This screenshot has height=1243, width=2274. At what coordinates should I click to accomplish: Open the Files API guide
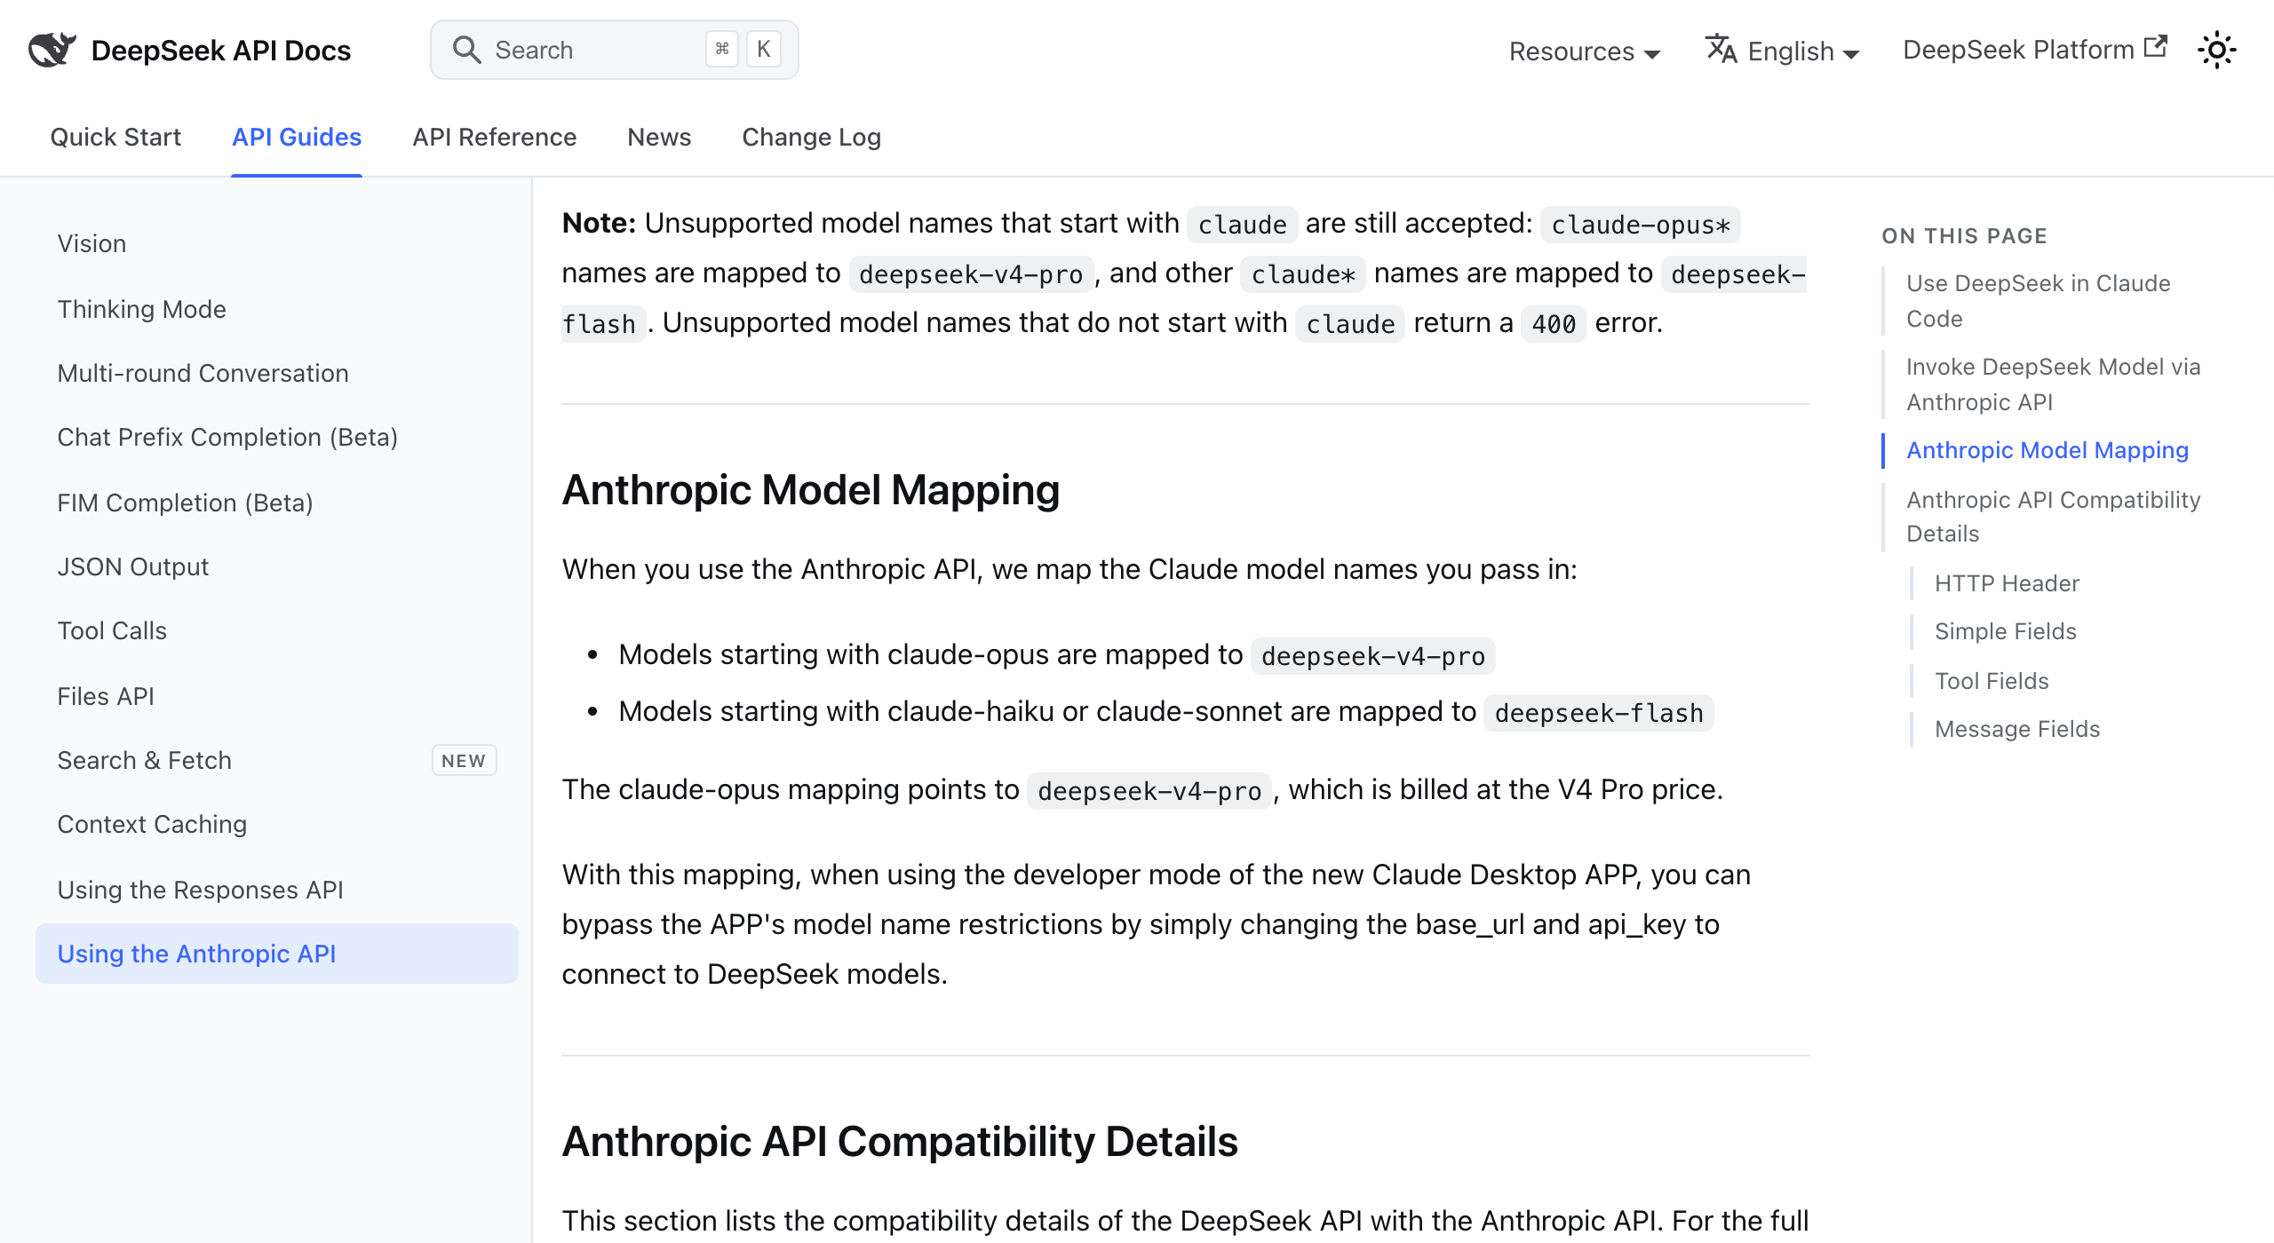(x=277, y=696)
